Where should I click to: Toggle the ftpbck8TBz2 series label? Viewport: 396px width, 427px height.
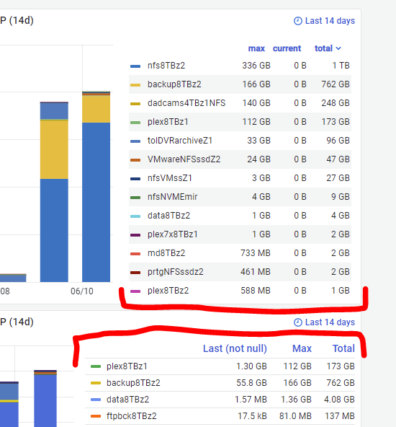[132, 416]
